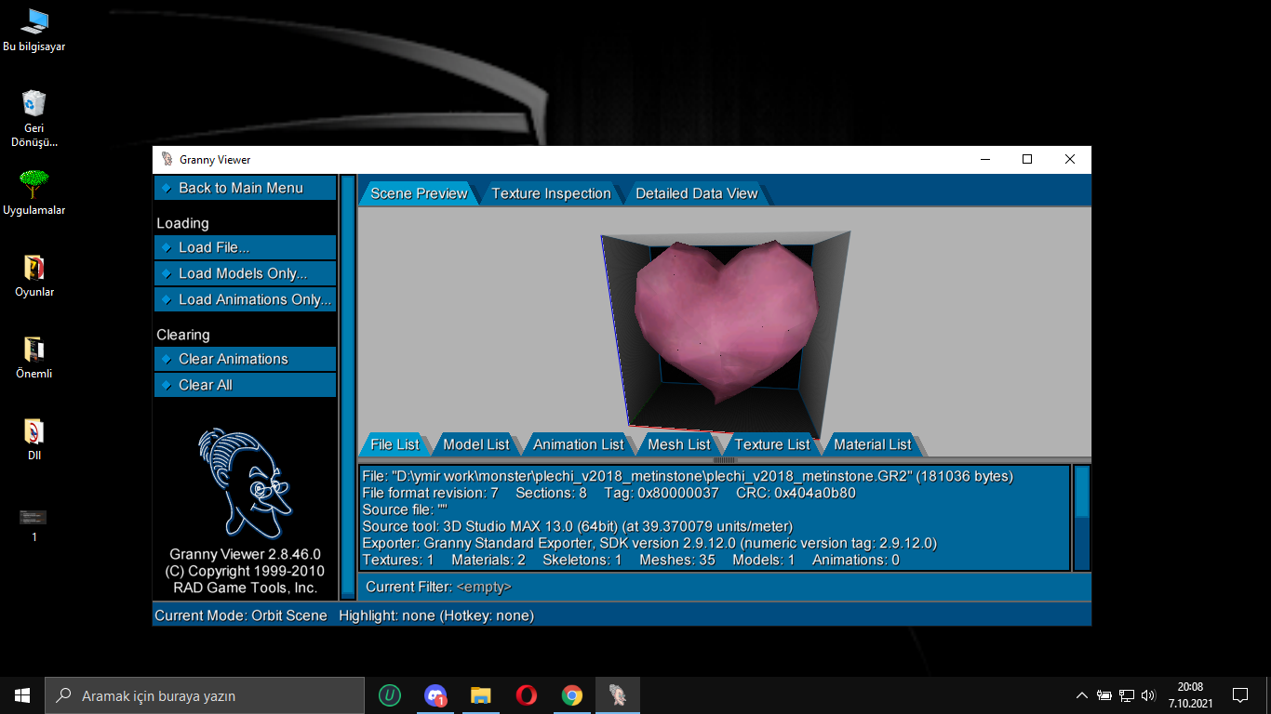Open the Detailed Data View tab

coord(697,193)
